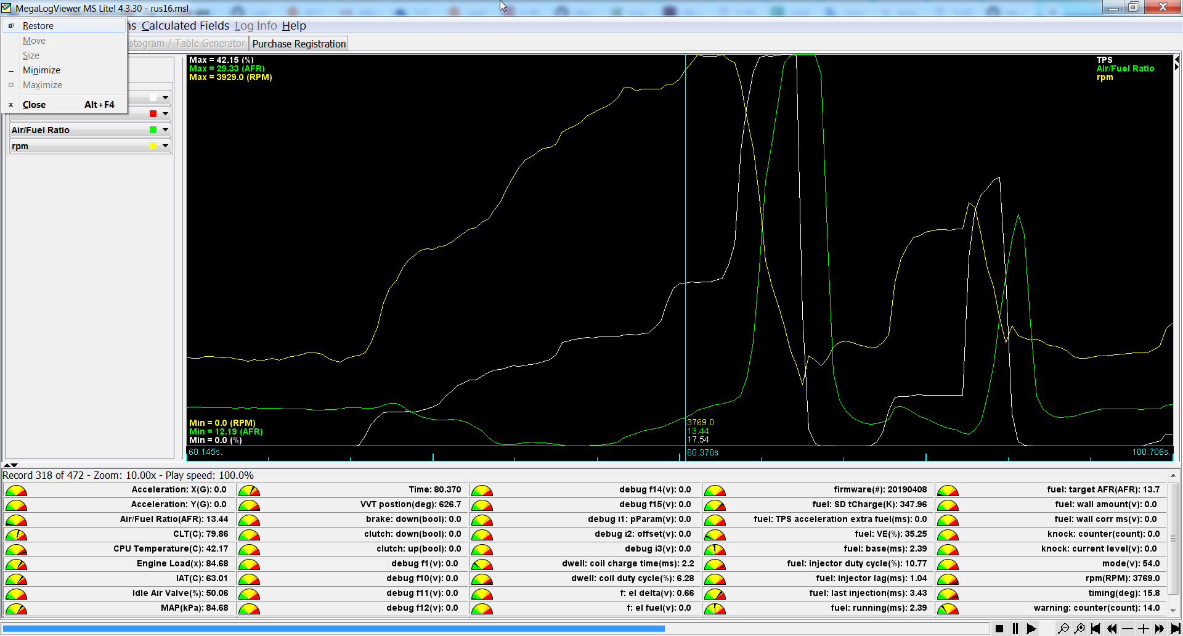Click the MegaLogViewer title bar app icon
The width and height of the screenshot is (1183, 636).
click(6, 8)
